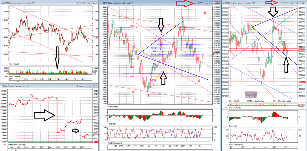Click the chart window #20 title icon
Viewport: 307px width, 151px height.
click(x=2, y=3)
